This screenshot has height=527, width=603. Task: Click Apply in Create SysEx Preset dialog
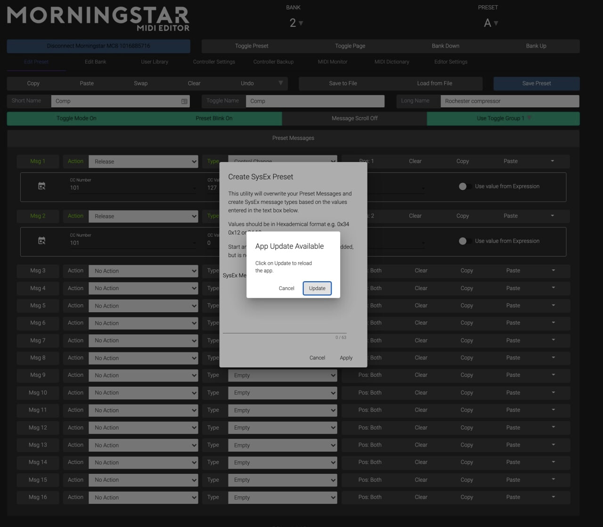tap(346, 358)
